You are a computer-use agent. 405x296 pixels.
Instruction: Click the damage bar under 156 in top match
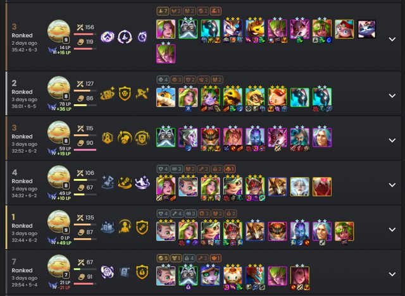(85, 34)
